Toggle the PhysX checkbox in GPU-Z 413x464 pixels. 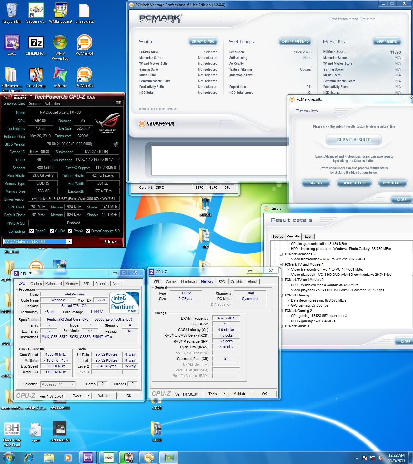[x=70, y=231]
